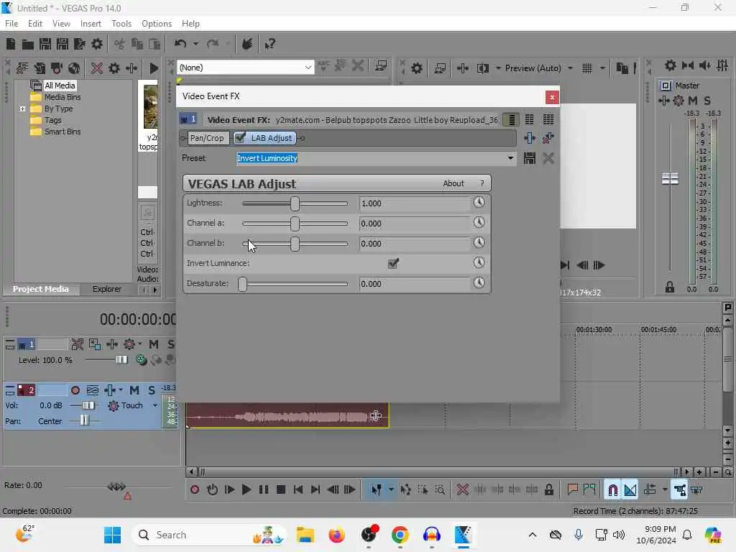This screenshot has height=552, width=736.
Task: Click the Plug-In Chain icon in Video Event FX
Action: click(x=530, y=138)
